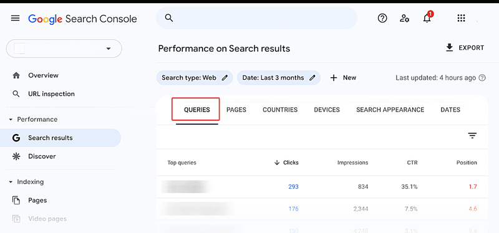Click the 176 clicks value
Viewport: 499px width, 233px height.
point(293,209)
